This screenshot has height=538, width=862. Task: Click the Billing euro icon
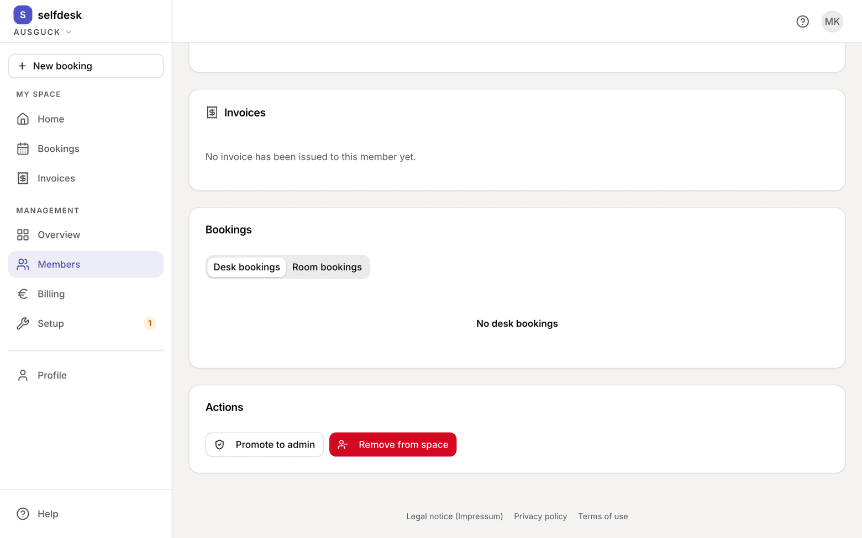pos(23,294)
